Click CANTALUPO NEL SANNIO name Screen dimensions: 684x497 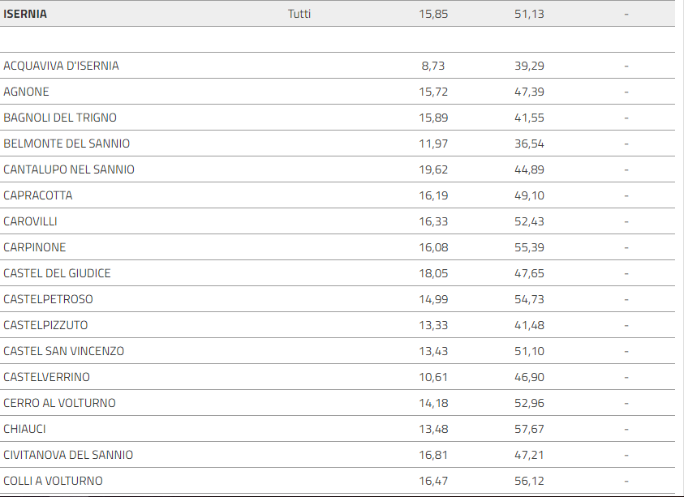click(x=69, y=169)
